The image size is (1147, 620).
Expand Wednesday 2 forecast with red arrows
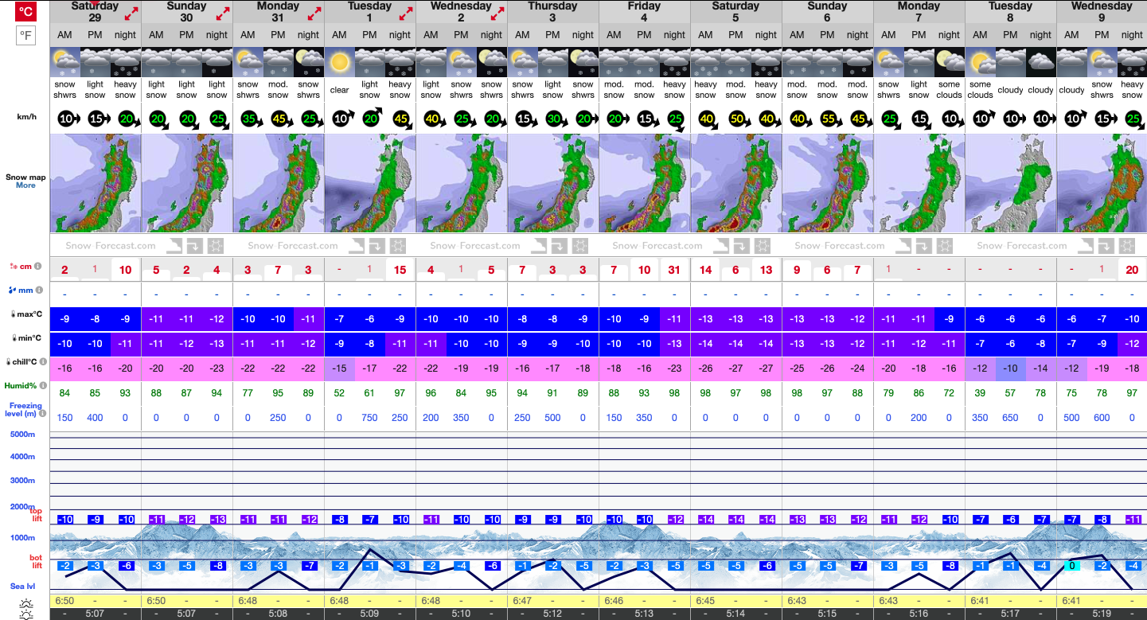click(497, 14)
